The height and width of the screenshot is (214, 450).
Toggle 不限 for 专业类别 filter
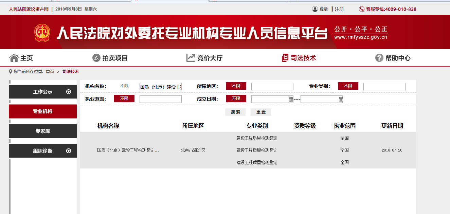348,86
